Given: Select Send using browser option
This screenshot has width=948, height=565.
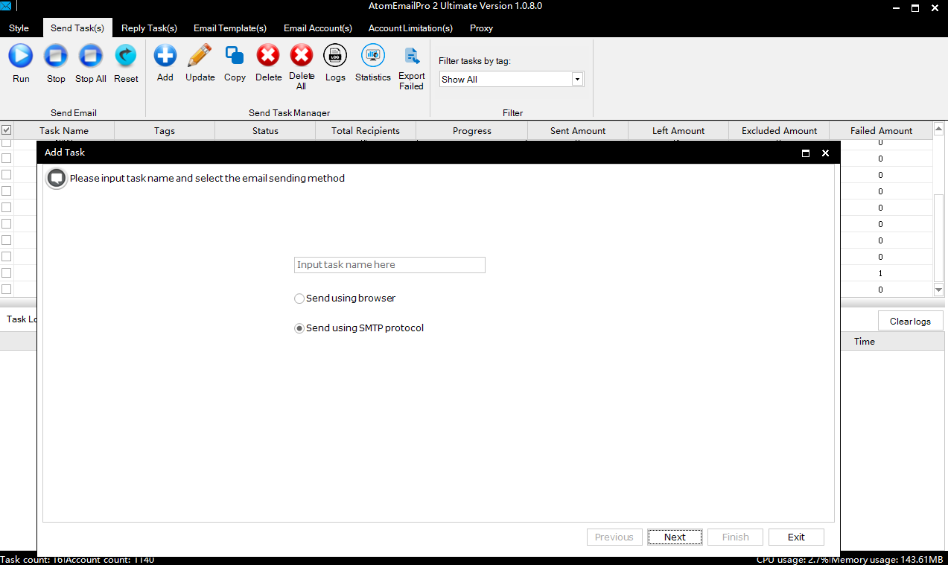Looking at the screenshot, I should point(299,299).
